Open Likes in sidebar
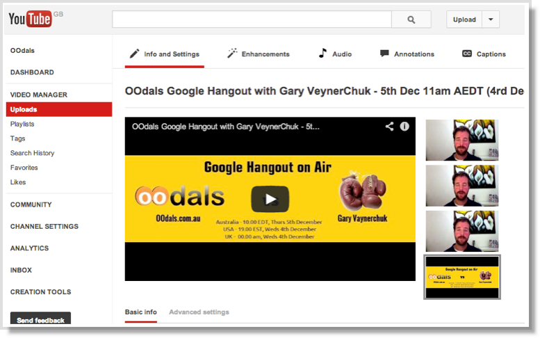Screen dimensions: 540x338 click(18, 182)
